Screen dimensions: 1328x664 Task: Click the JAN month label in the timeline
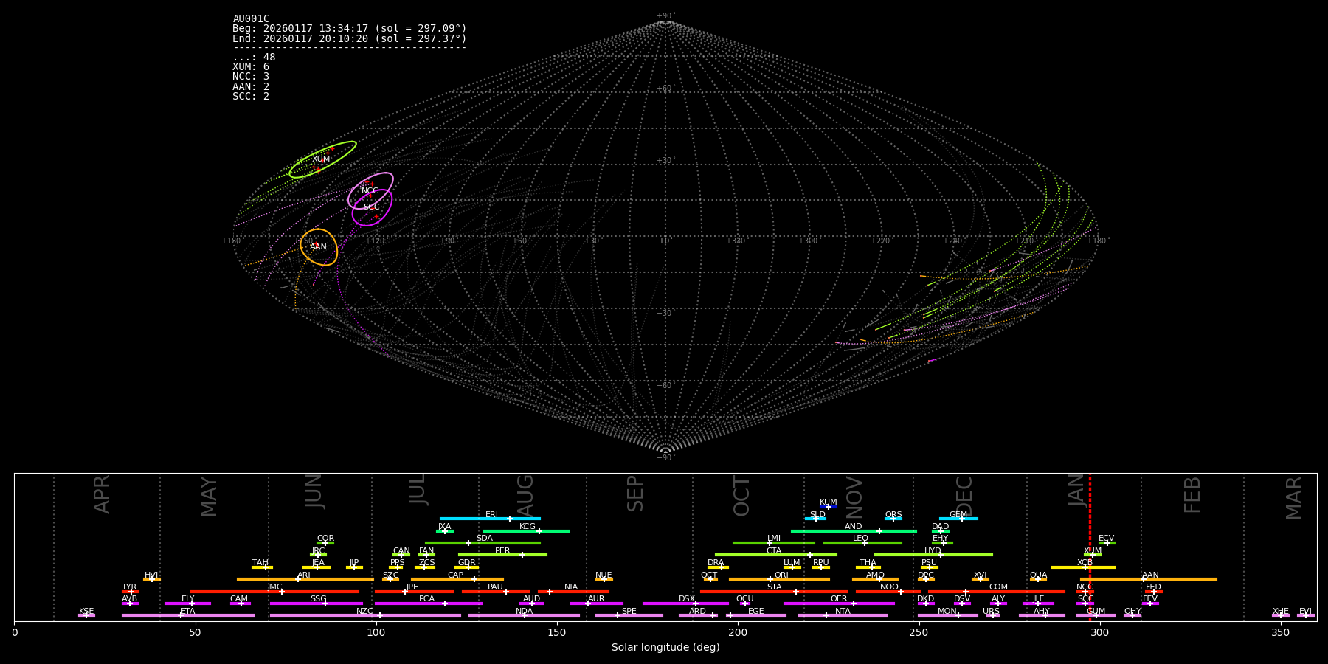pos(1077,490)
